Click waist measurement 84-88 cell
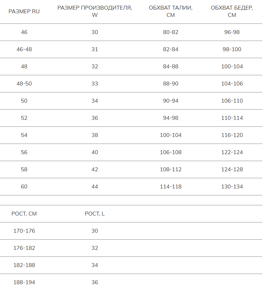265x292 pixels. click(x=170, y=67)
